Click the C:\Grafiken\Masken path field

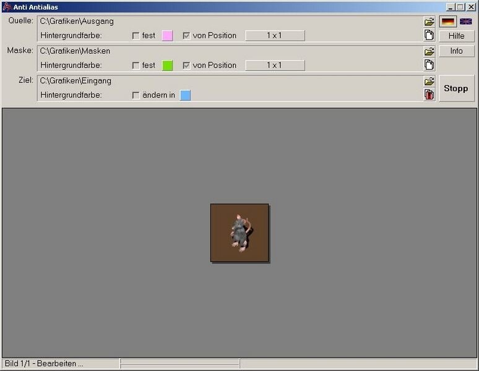230,51
